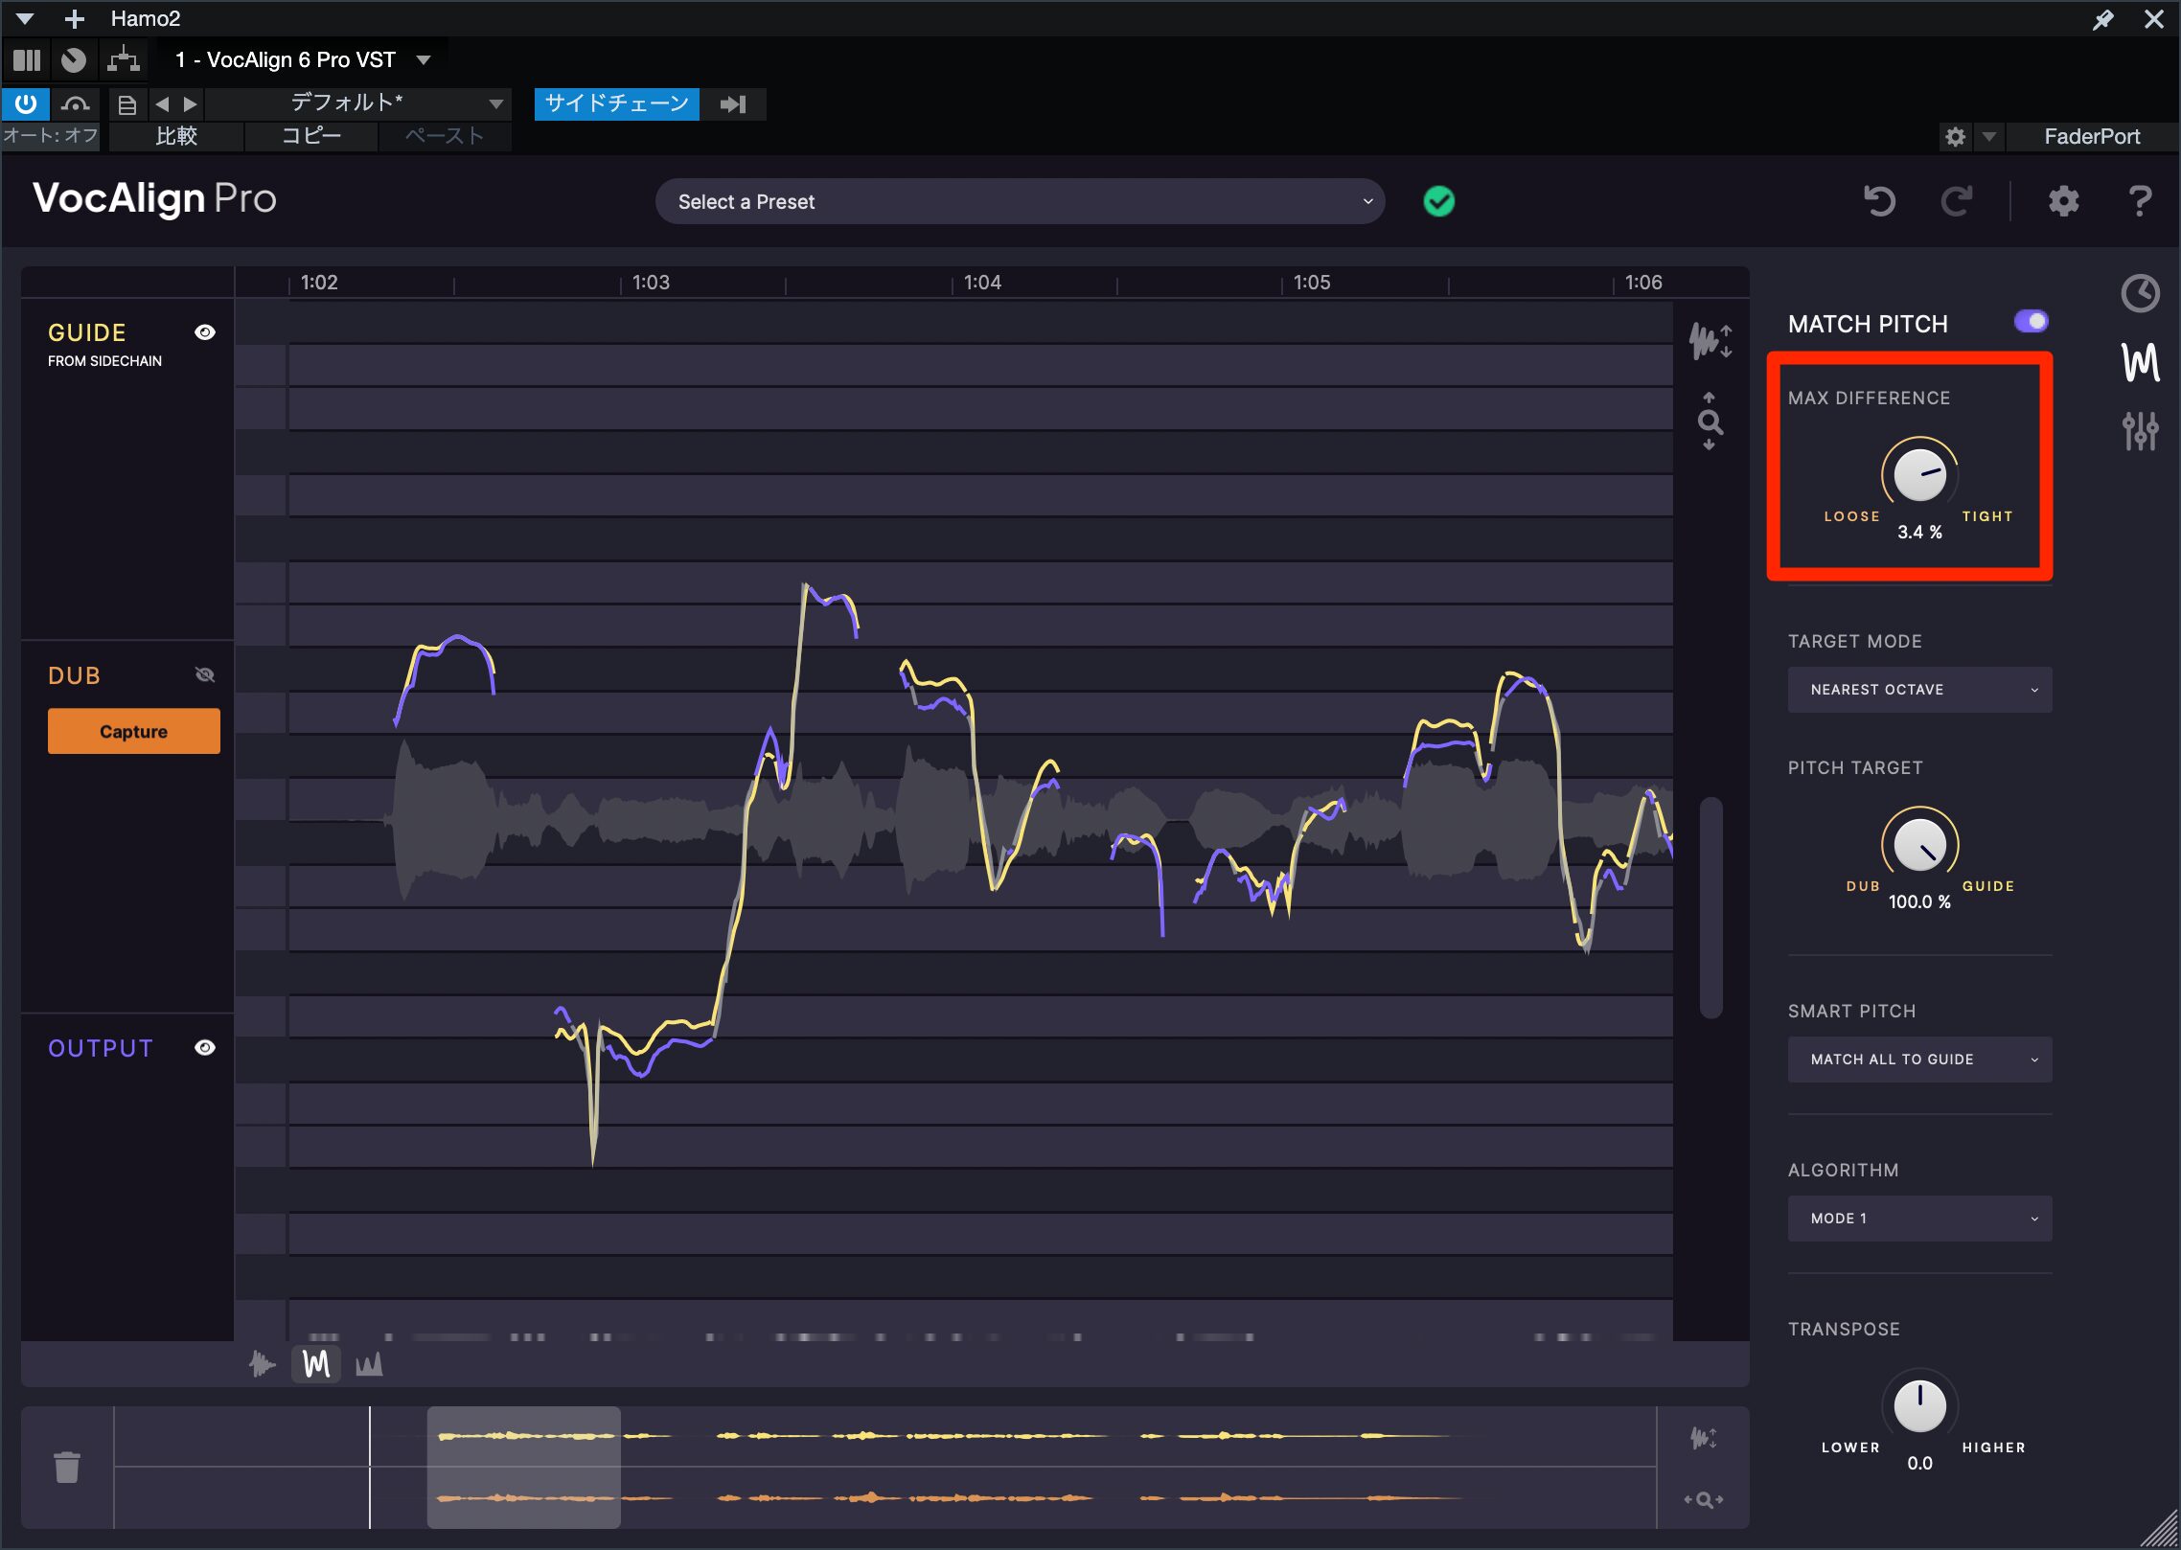This screenshot has height=1550, width=2181.
Task: Toggle Dub track visibility eye
Action: (x=205, y=675)
